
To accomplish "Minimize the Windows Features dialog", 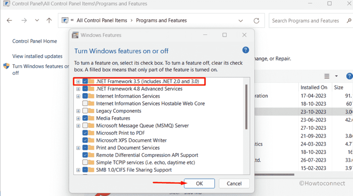I will 205,35.
